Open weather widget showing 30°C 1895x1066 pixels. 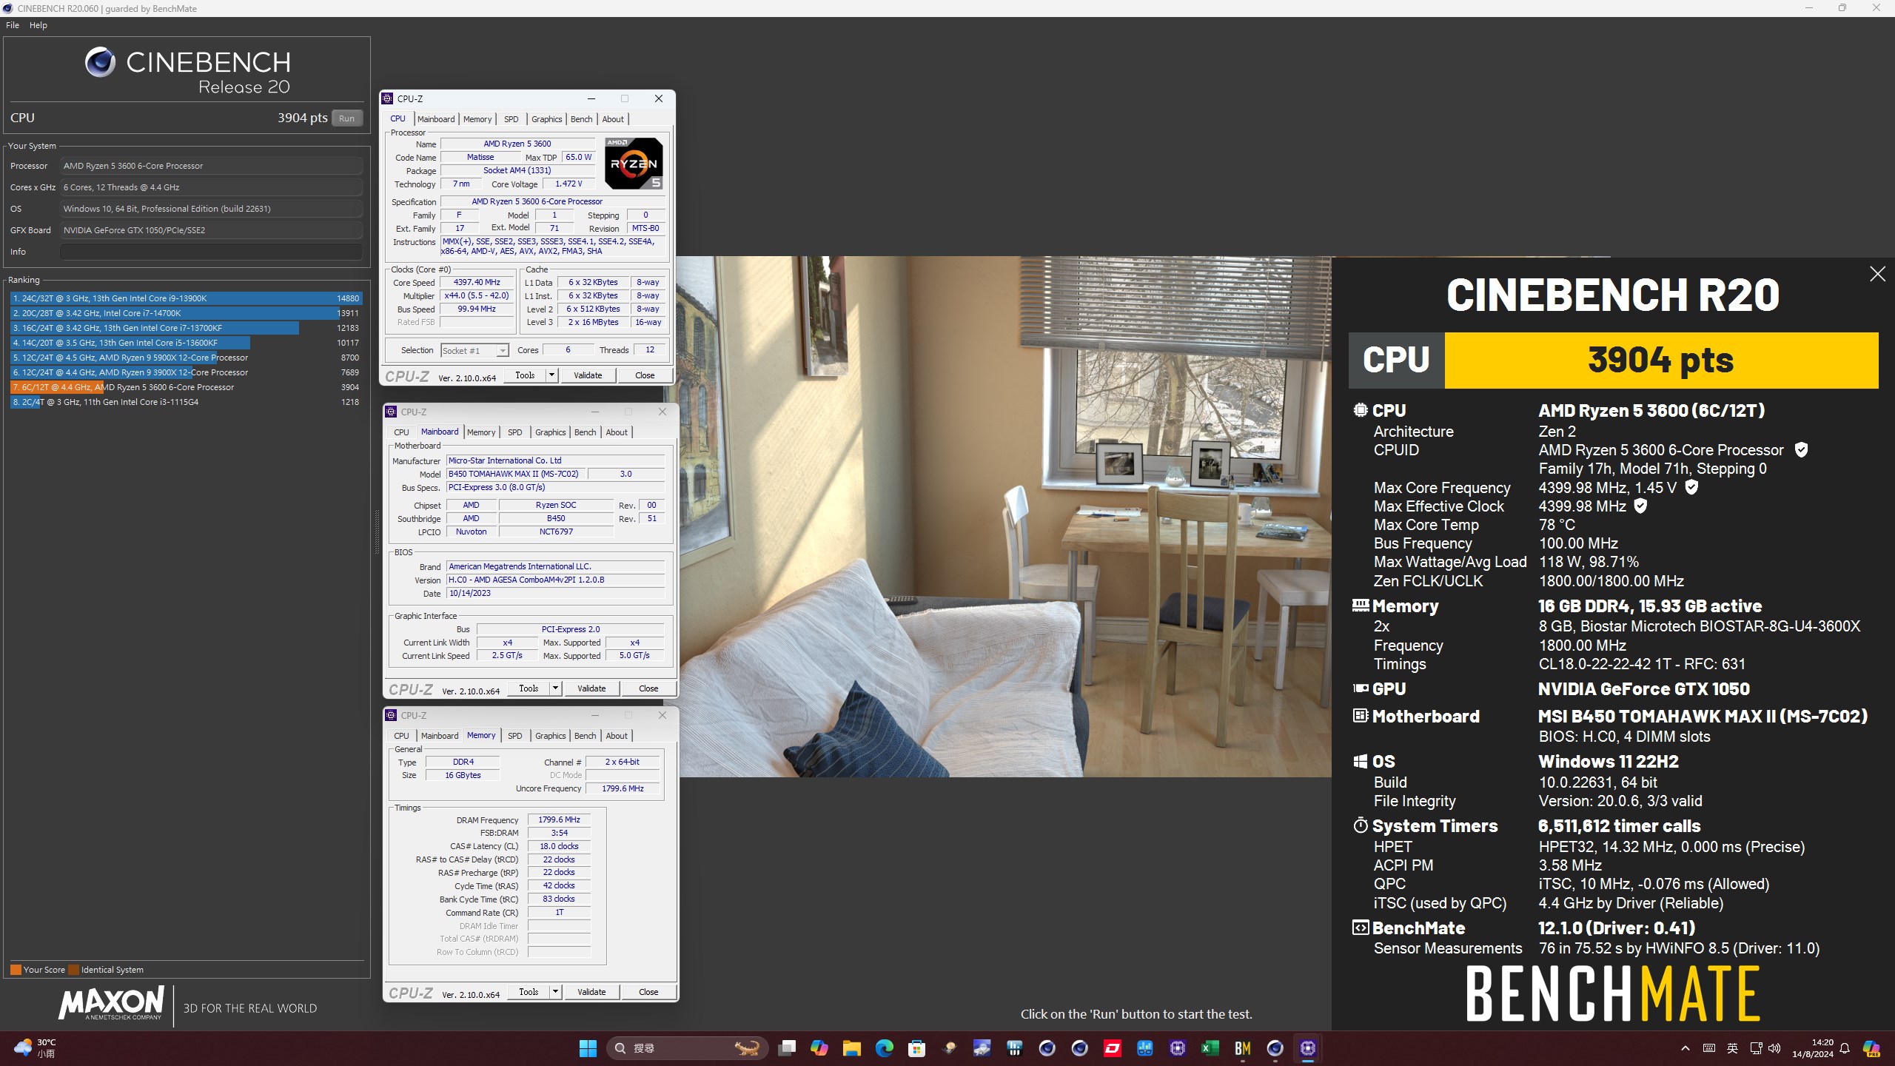tap(36, 1048)
